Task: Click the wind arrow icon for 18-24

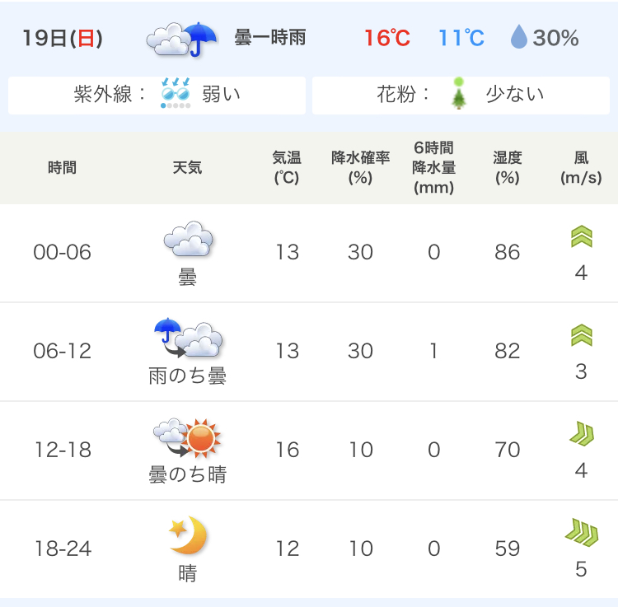Action: (582, 533)
